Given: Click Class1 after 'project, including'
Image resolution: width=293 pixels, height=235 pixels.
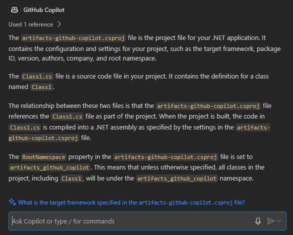Looking at the screenshot, I should pos(71,178).
